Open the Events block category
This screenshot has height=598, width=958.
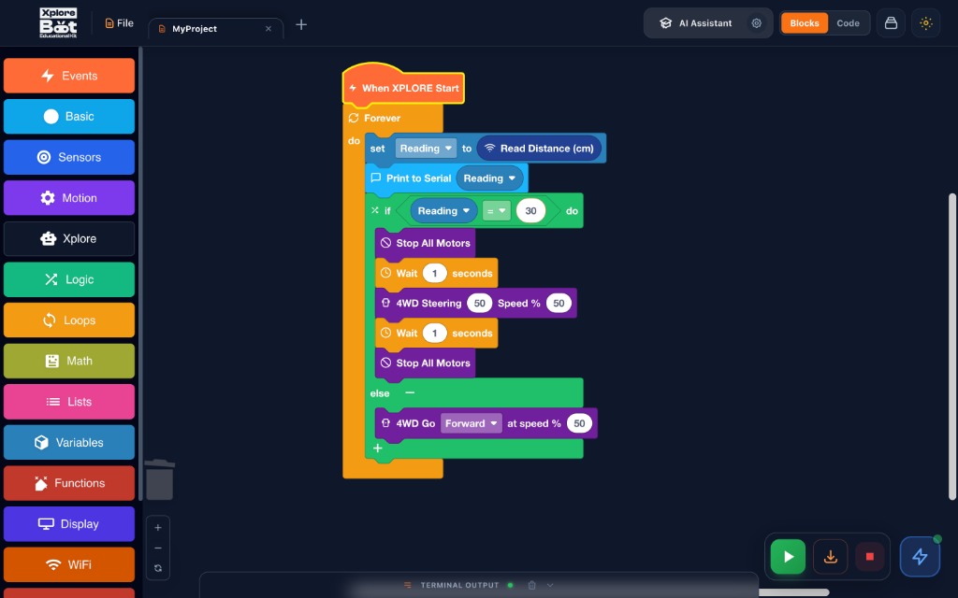coord(68,76)
